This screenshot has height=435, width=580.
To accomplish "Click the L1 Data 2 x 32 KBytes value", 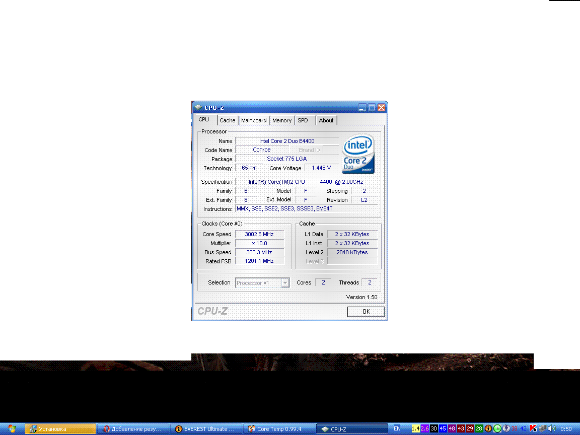I will tap(352, 234).
